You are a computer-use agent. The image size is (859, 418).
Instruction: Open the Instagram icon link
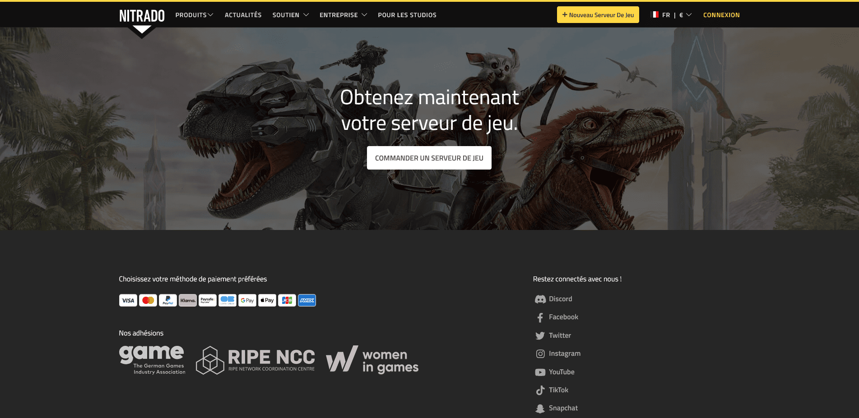540,354
